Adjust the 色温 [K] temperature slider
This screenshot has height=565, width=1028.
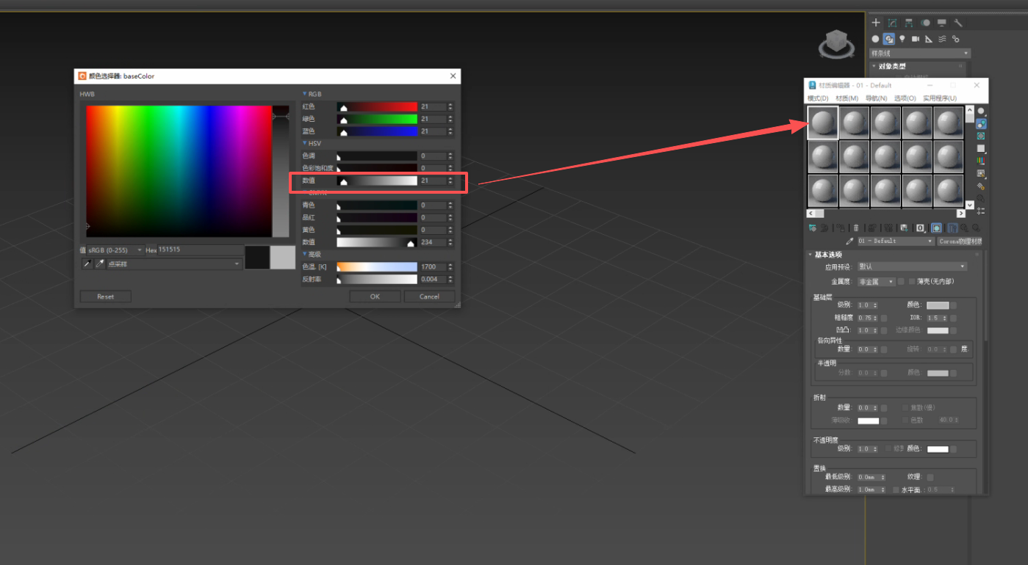click(377, 267)
